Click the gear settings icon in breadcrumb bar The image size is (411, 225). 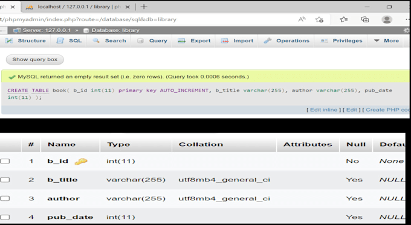pyautogui.click(x=407, y=31)
